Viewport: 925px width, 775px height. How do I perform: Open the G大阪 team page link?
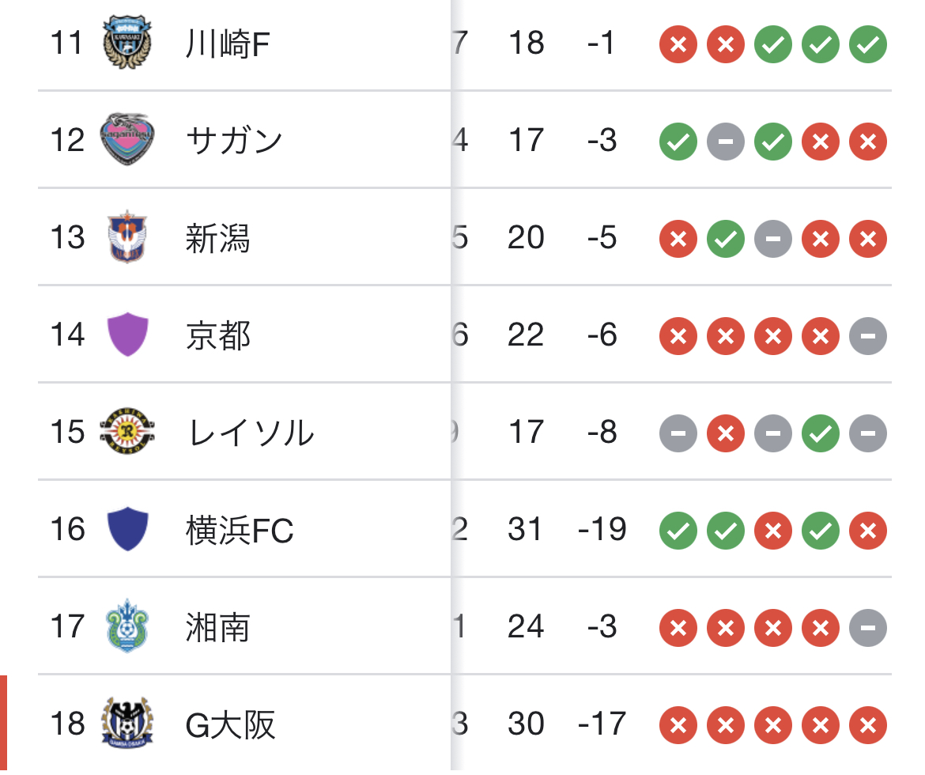click(x=230, y=724)
